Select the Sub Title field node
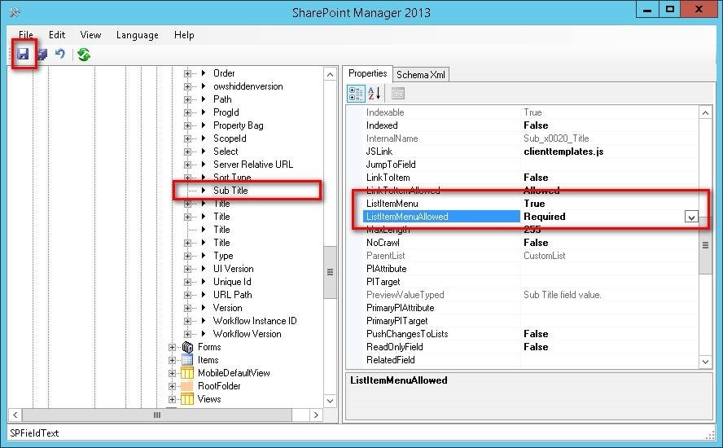This screenshot has width=723, height=448. [230, 191]
